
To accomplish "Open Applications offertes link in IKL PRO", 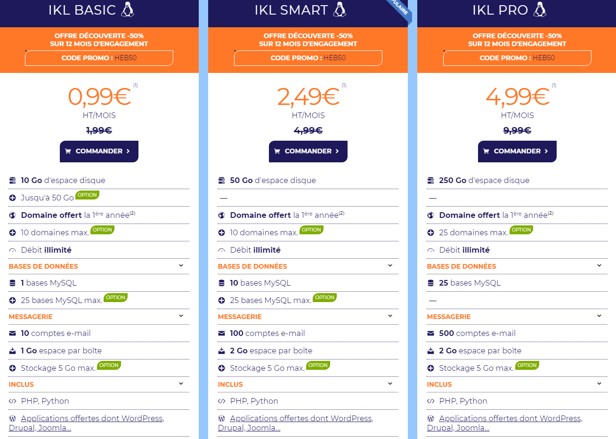I will tap(505, 423).
